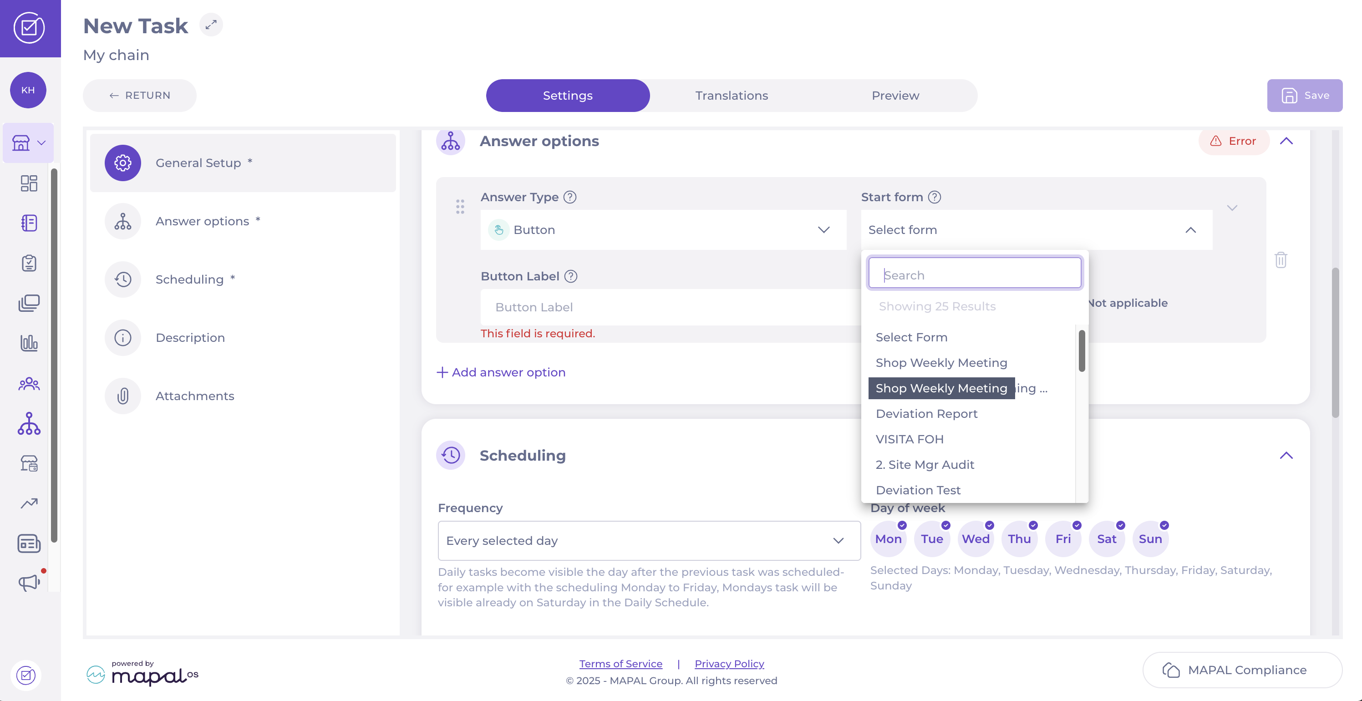Open the store selector icon in sidebar
The height and width of the screenshot is (701, 1362).
coord(28,143)
